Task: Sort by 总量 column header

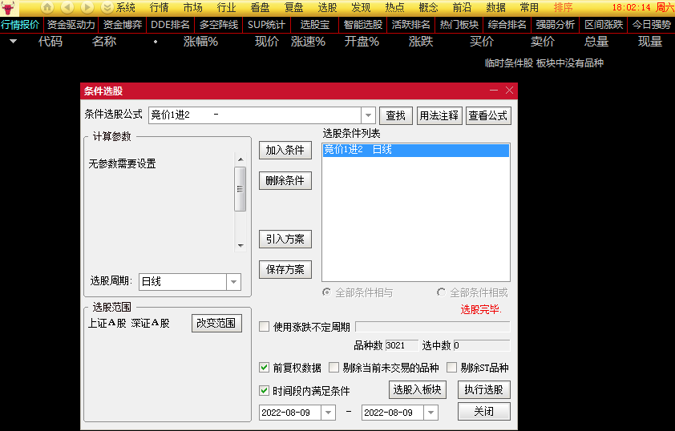Action: [596, 42]
